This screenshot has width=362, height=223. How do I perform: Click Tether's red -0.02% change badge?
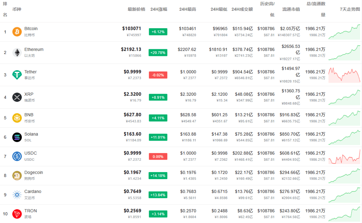(158, 75)
